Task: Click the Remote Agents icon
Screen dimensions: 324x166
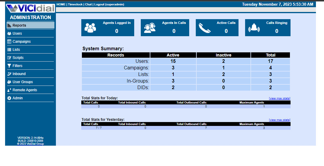Action: coord(9,90)
